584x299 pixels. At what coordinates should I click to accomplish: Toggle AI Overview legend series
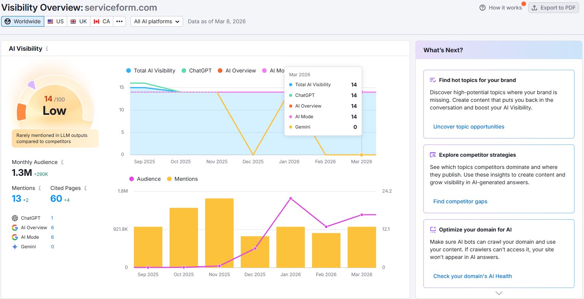click(x=237, y=71)
